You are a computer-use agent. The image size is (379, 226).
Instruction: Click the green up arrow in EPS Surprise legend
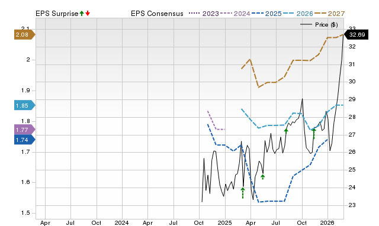[82, 14]
